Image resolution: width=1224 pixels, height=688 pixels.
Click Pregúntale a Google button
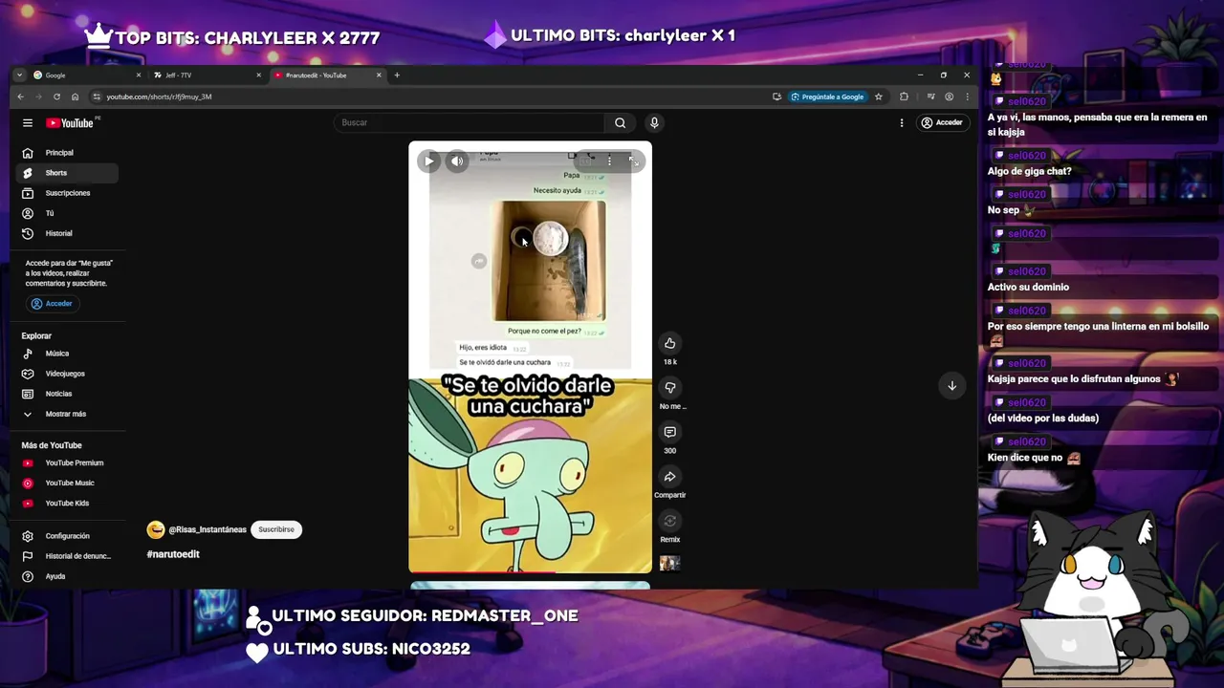(828, 97)
